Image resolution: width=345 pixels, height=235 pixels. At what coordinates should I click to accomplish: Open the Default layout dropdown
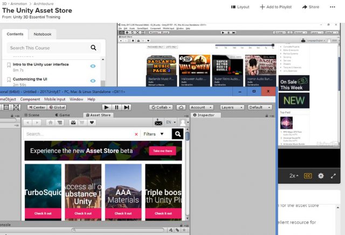260,108
